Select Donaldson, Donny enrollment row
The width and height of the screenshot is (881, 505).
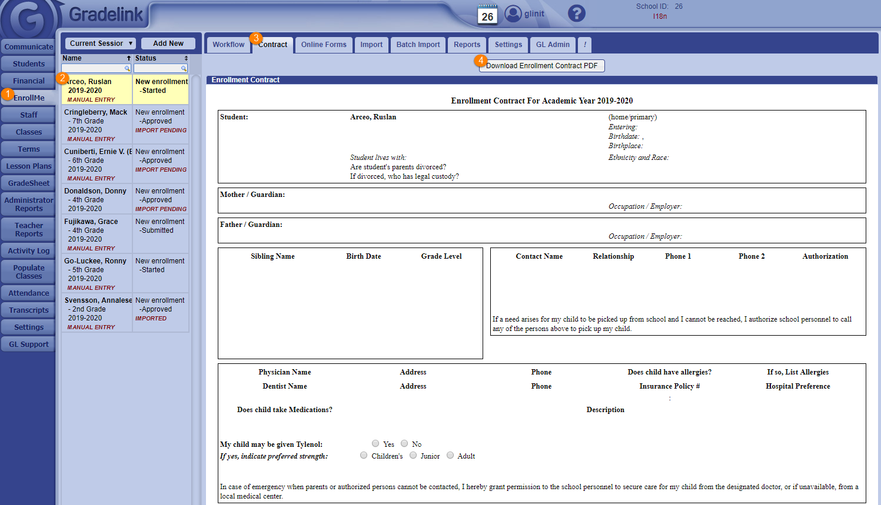(125, 200)
